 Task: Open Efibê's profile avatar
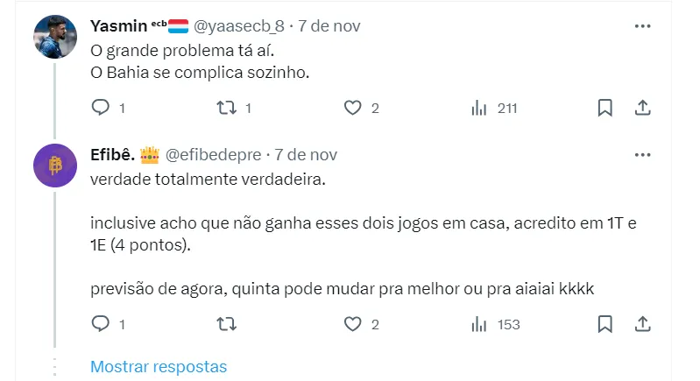[55, 165]
